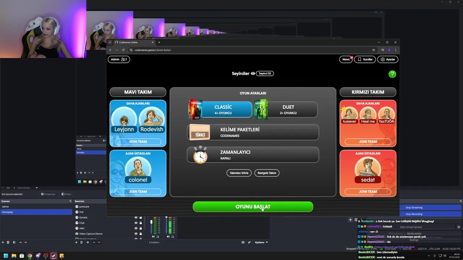Click the sedat spymaster avatar

(x=368, y=169)
